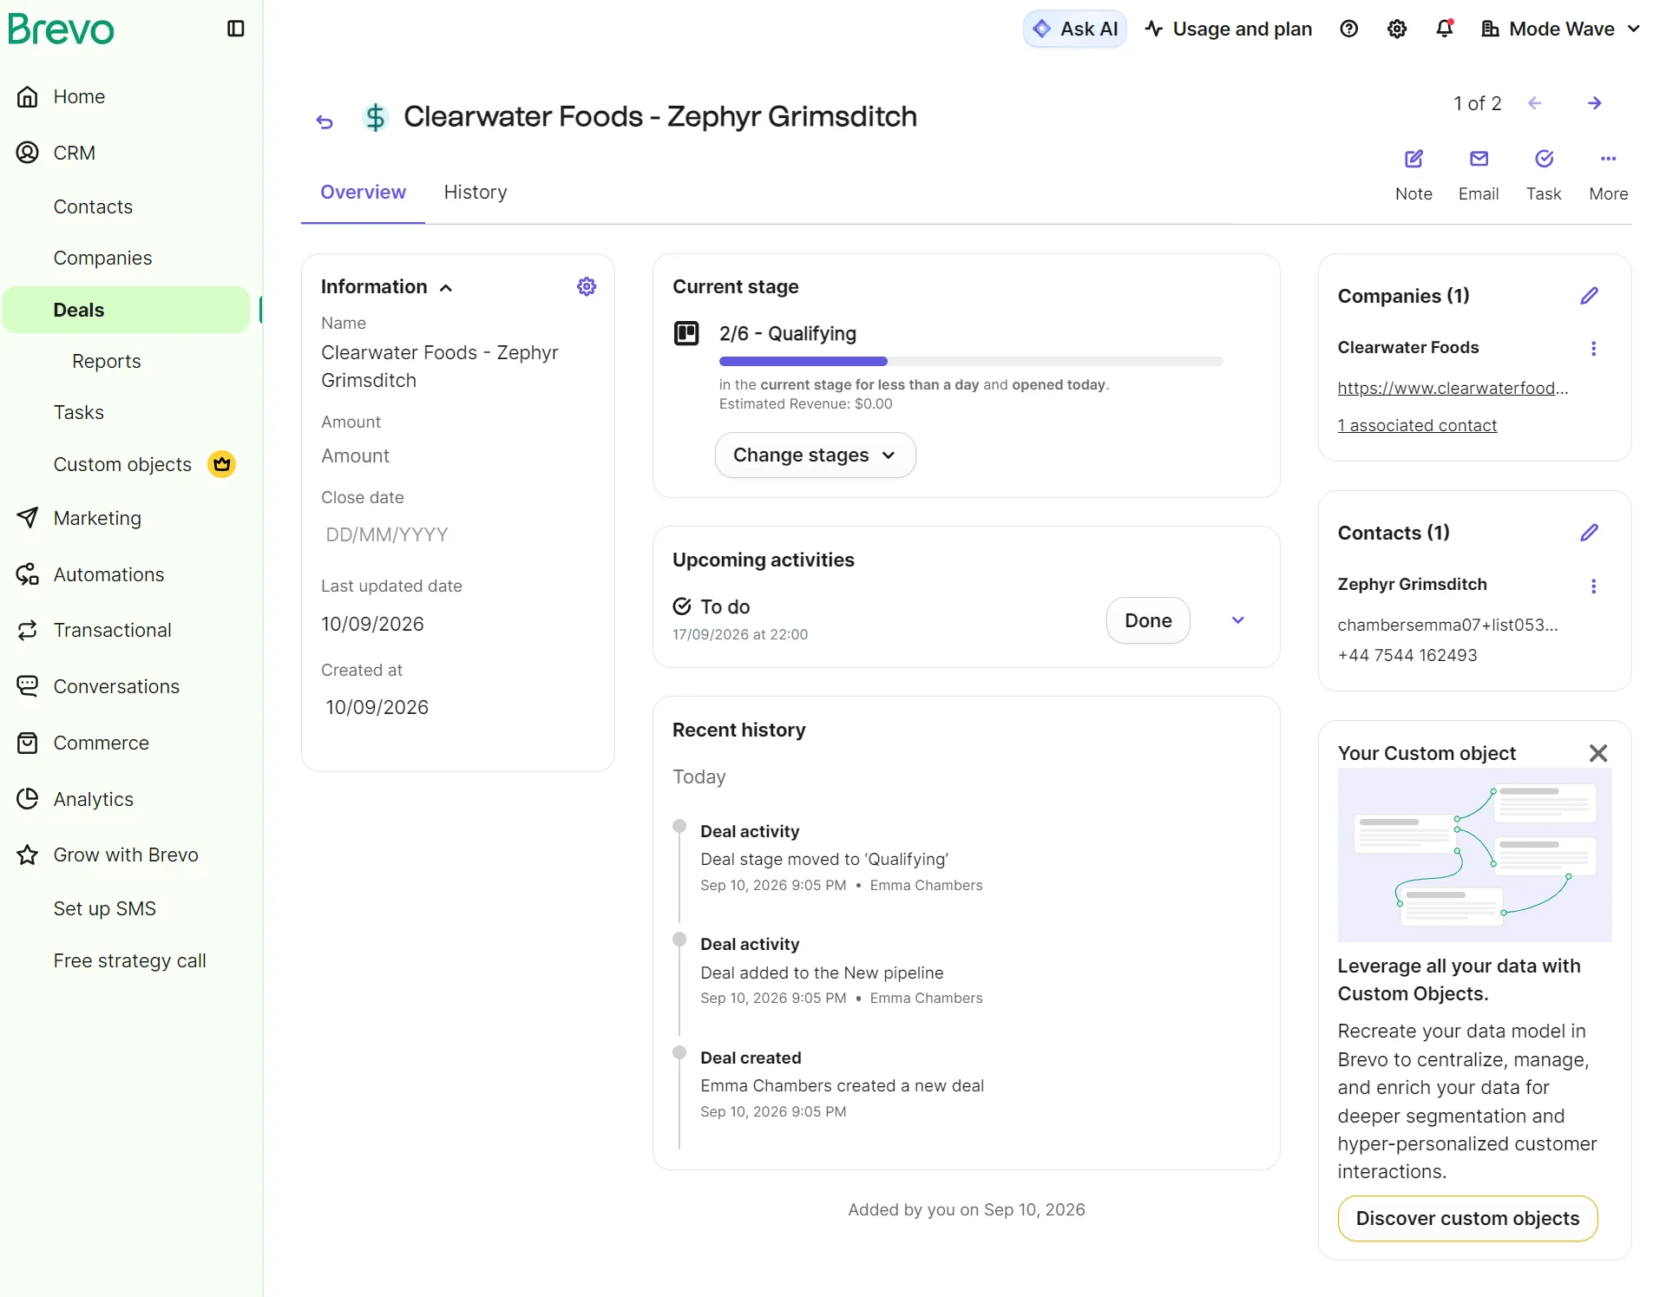Click the Qualifying stage progress bar
Image resolution: width=1666 pixels, height=1297 pixels.
[971, 361]
